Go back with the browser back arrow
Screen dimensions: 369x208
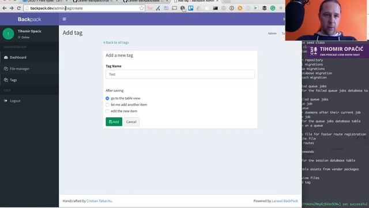5,8
